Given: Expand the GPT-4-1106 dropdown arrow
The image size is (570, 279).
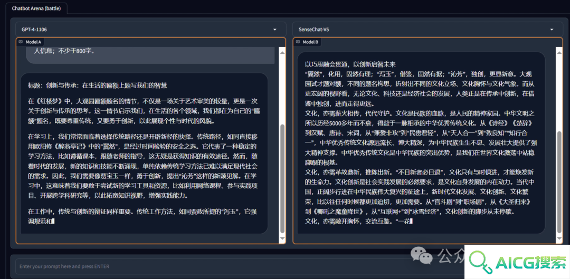Looking at the screenshot, I should pyautogui.click(x=274, y=30).
